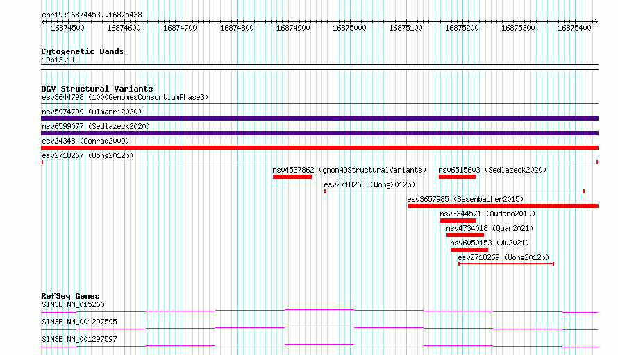The height and width of the screenshot is (355, 618).
Task: Open the esv2718267 Wong2012b variant label
Action: tap(87, 155)
